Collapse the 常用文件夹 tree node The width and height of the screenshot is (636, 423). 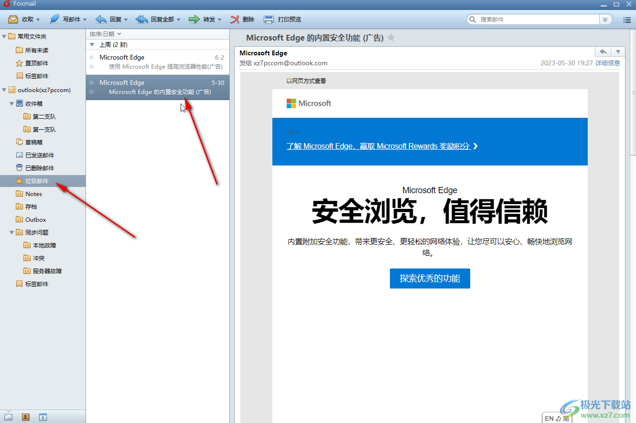coord(4,36)
